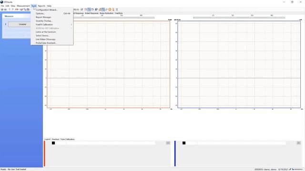Screen dimensions: 305x171
Task: Open the Help menu
Action: pos(49,6)
